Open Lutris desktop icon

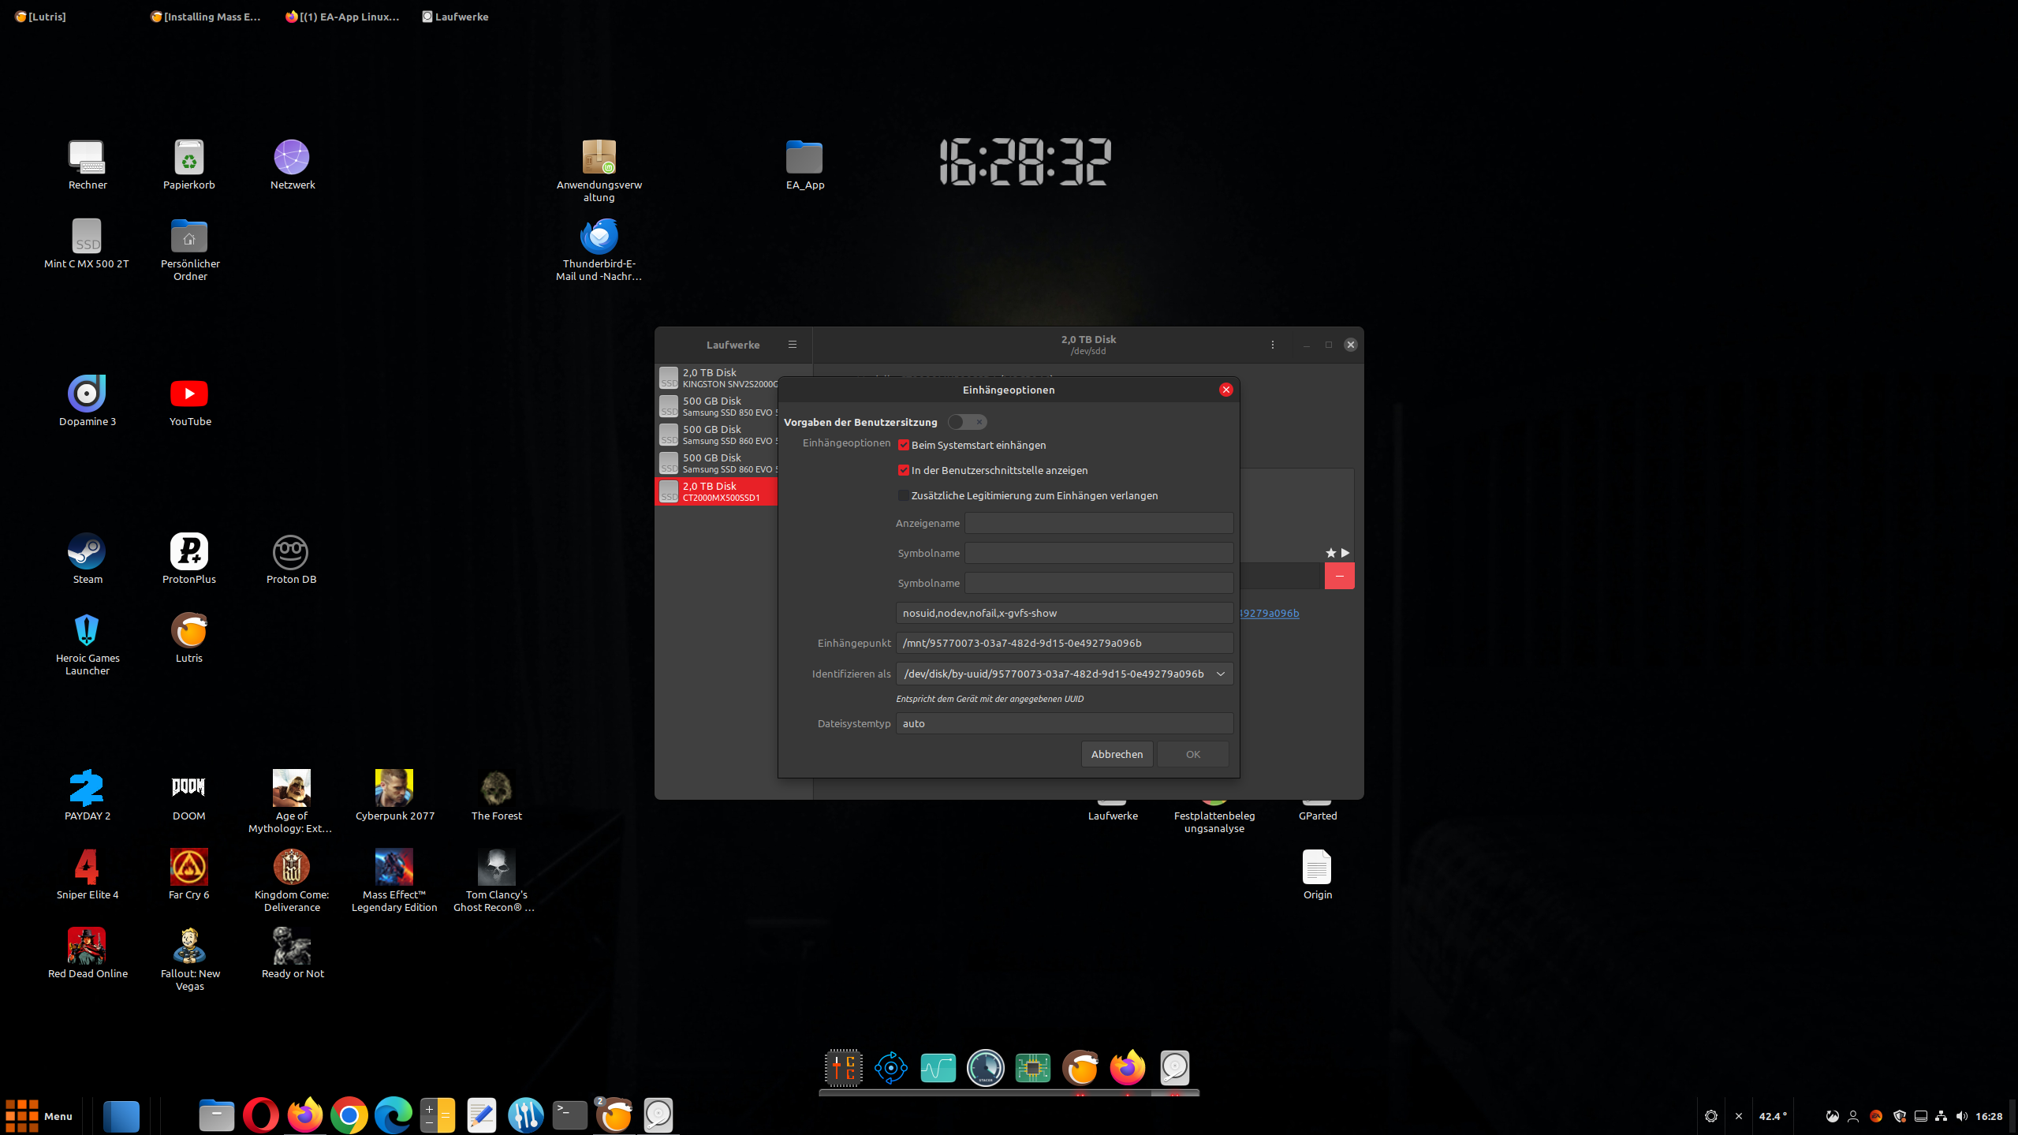tap(189, 630)
